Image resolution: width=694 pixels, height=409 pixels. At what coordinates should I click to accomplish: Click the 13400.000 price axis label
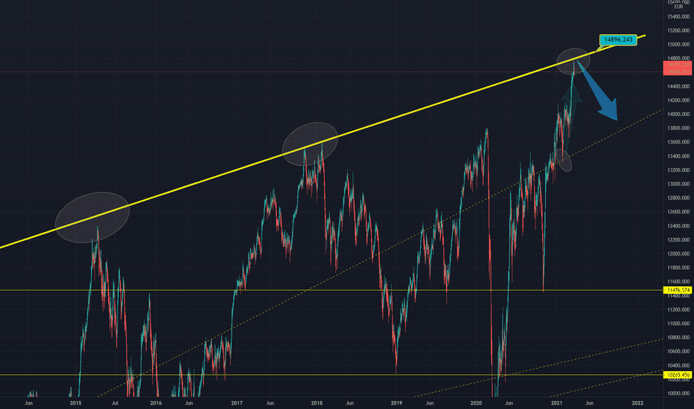pos(678,156)
